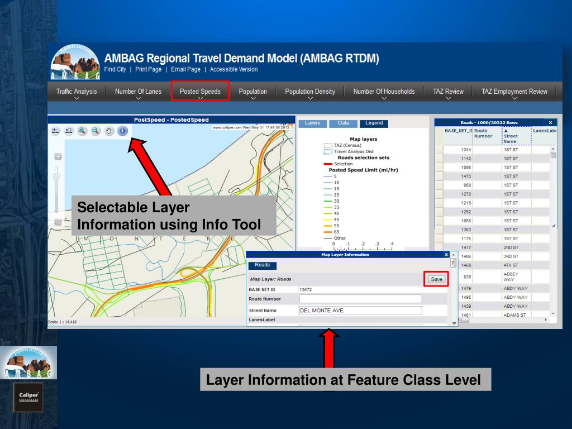This screenshot has height=429, width=572.
Task: Expand the TAZ Review menu
Action: [448, 92]
